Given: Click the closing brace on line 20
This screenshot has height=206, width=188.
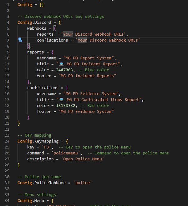Looking at the screenshot, I should pos(28,118).
